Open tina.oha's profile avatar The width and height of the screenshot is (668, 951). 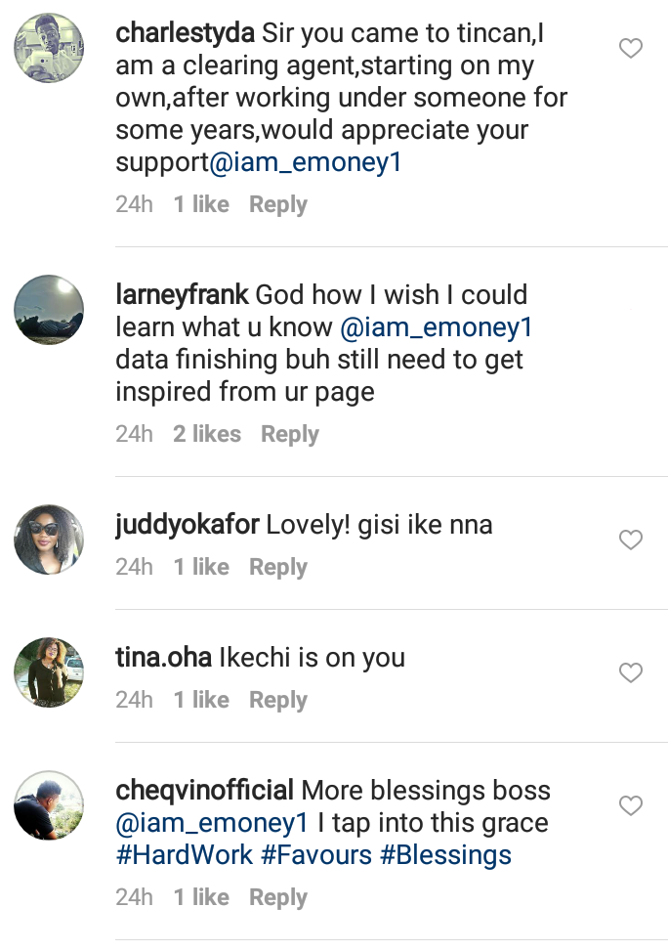(49, 672)
